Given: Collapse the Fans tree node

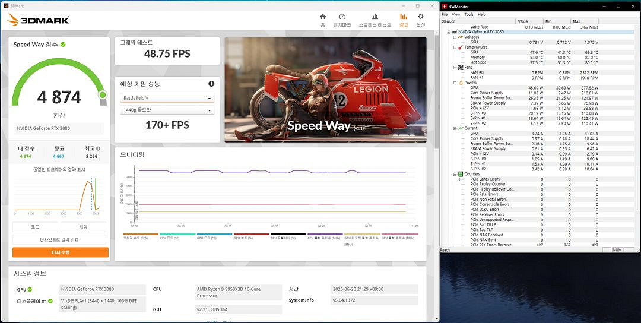Looking at the screenshot, I should (x=454, y=68).
